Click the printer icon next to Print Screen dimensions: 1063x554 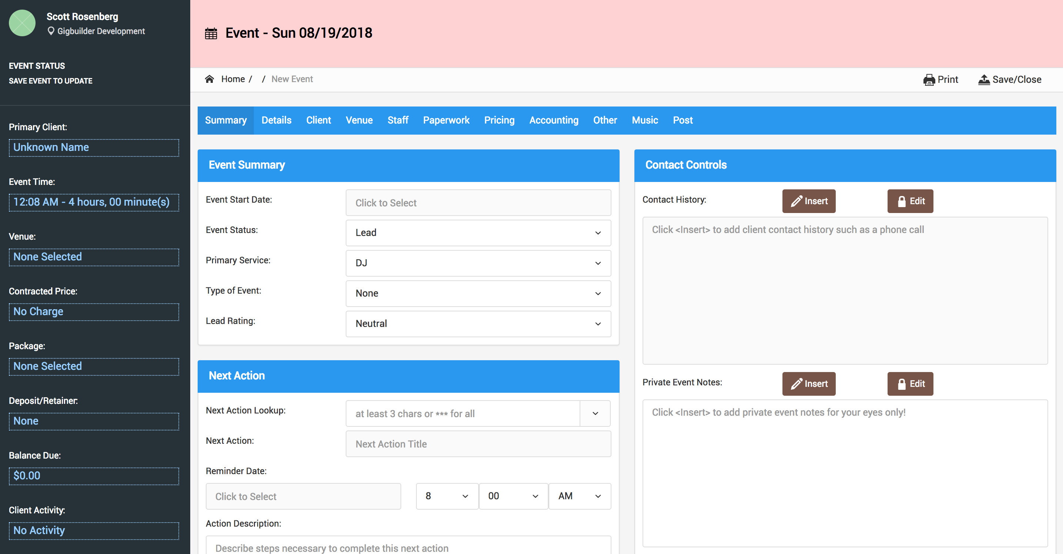tap(929, 80)
